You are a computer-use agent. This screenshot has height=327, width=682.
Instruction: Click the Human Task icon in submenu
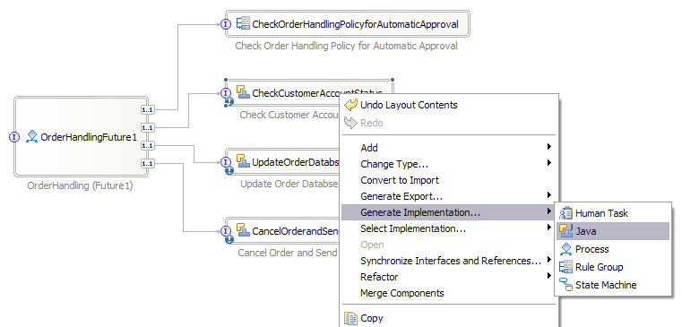pyautogui.click(x=565, y=213)
